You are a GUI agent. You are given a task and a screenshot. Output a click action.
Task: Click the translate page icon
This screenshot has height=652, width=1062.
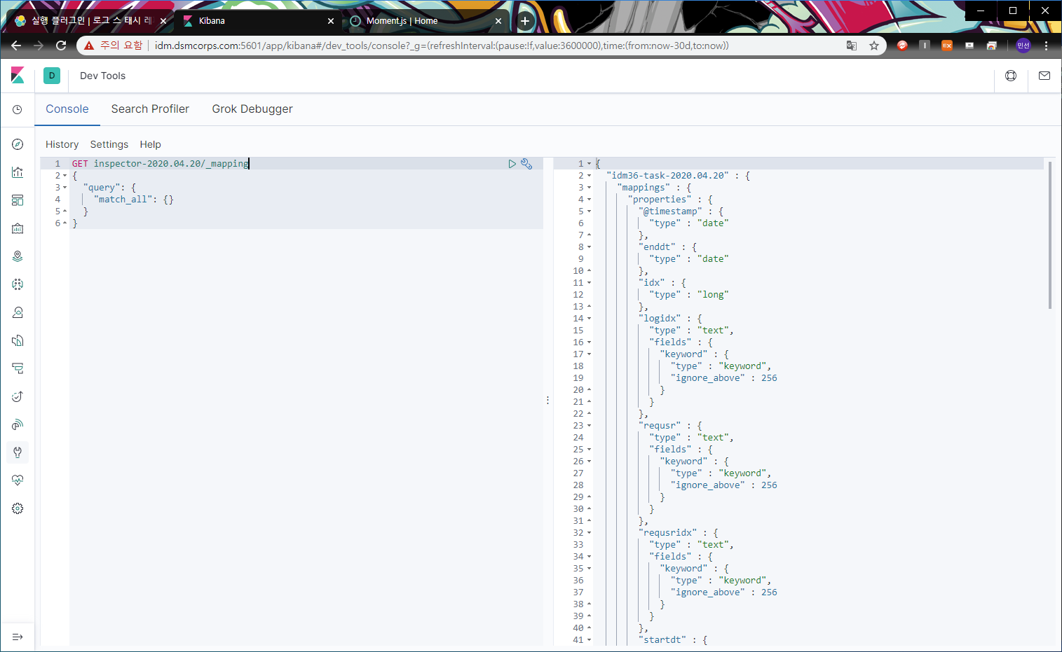(x=852, y=46)
